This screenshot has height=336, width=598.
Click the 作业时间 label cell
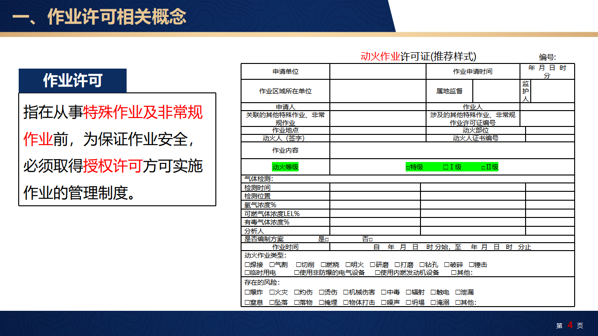285,247
